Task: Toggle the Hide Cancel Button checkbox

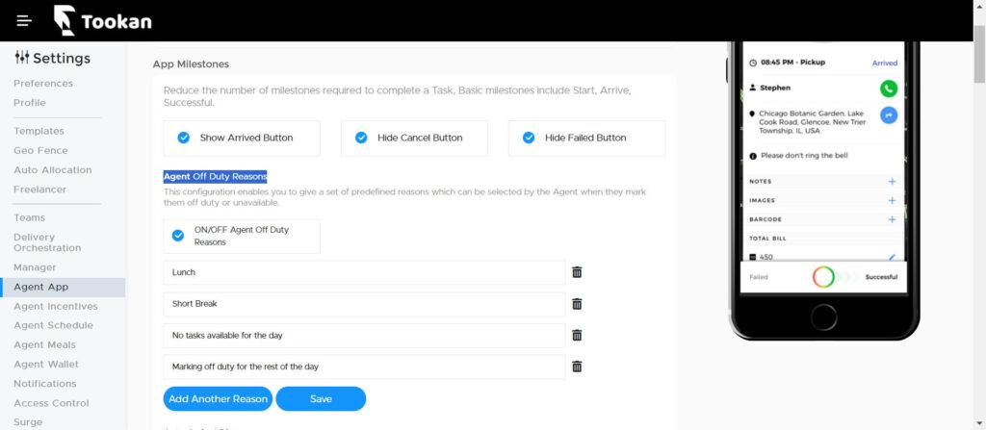Action: click(x=361, y=138)
